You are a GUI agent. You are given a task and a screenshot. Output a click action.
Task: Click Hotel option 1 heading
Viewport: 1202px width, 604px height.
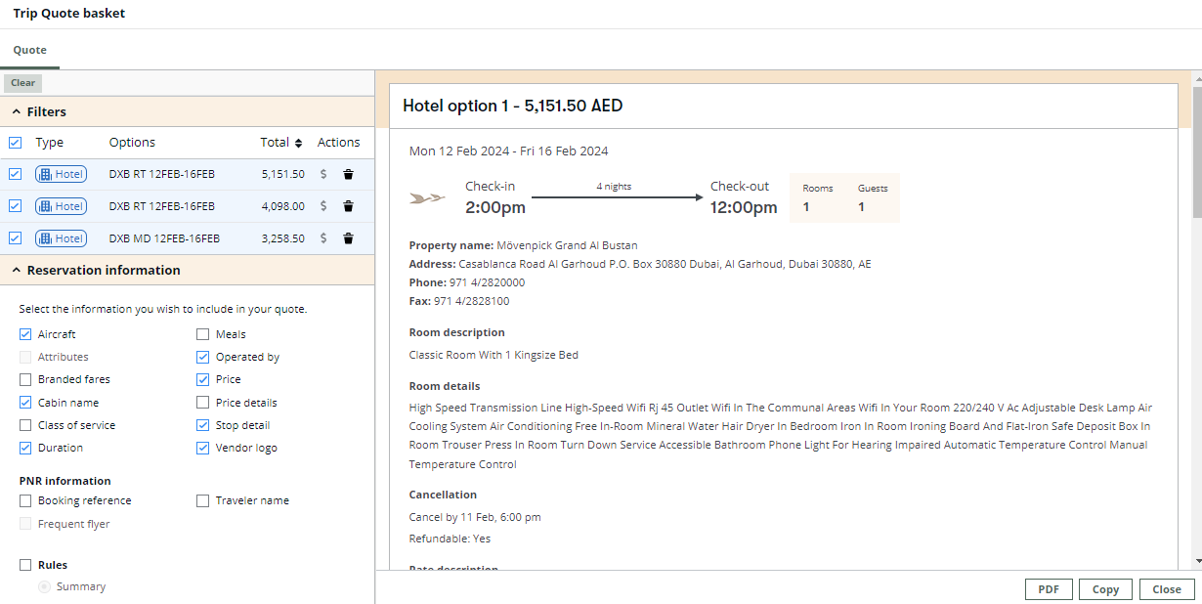click(x=513, y=106)
